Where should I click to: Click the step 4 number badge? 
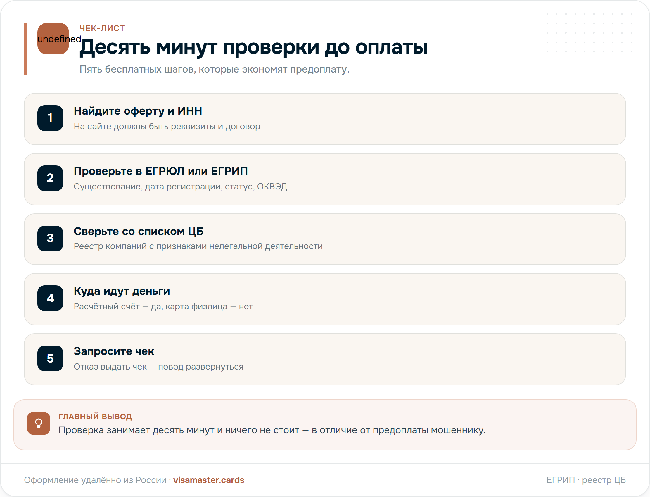50,298
